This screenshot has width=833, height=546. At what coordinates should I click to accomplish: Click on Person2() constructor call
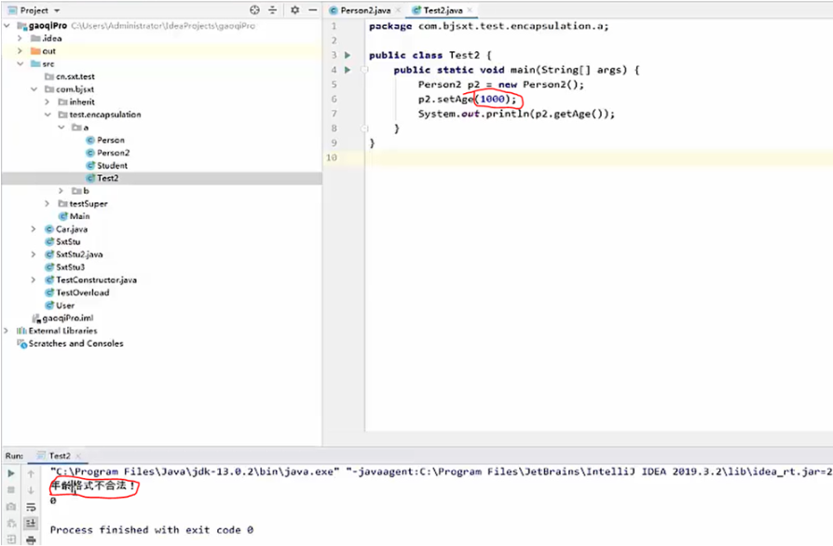pos(553,85)
